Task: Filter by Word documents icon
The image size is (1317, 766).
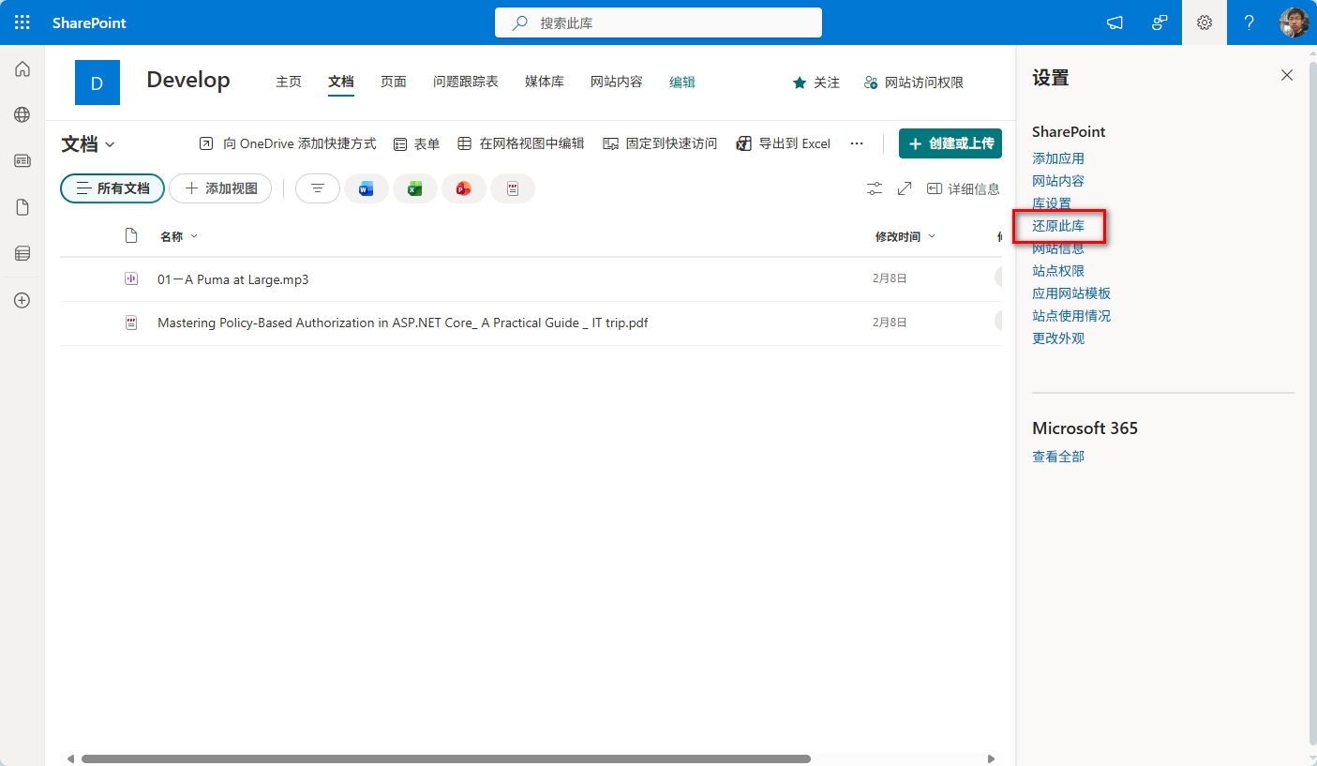Action: pyautogui.click(x=367, y=188)
